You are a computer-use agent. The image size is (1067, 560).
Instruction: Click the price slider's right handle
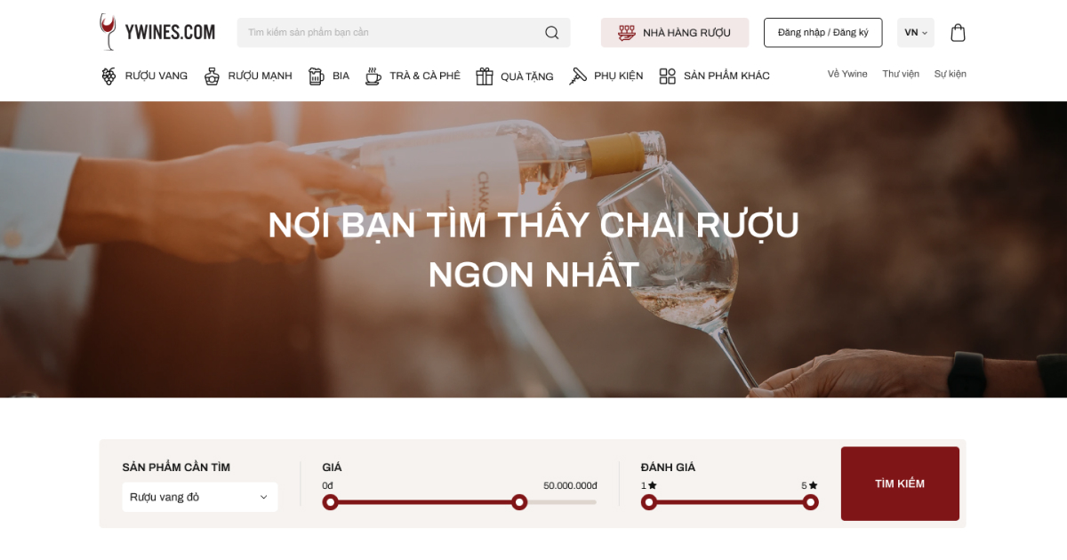[519, 502]
